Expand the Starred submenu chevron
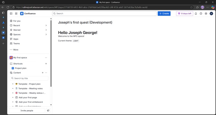This screenshot has height=115, width=216. tap(46, 30)
